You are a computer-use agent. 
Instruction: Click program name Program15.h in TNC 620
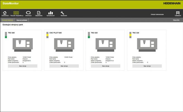click(110, 61)
